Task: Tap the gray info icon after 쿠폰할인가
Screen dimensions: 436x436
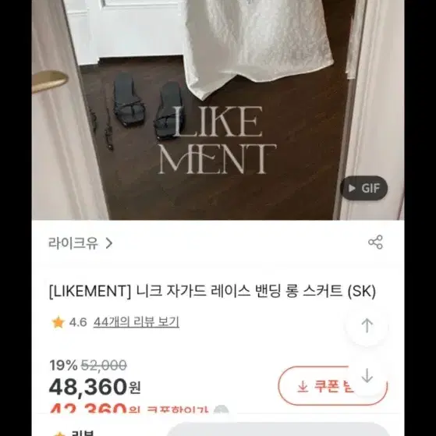Action: [221, 409]
